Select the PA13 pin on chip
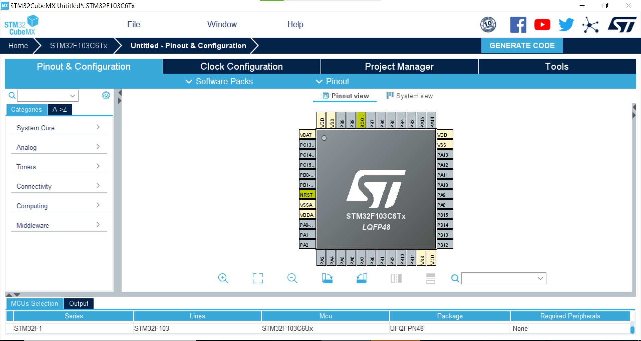This screenshot has height=341, width=641. point(445,155)
